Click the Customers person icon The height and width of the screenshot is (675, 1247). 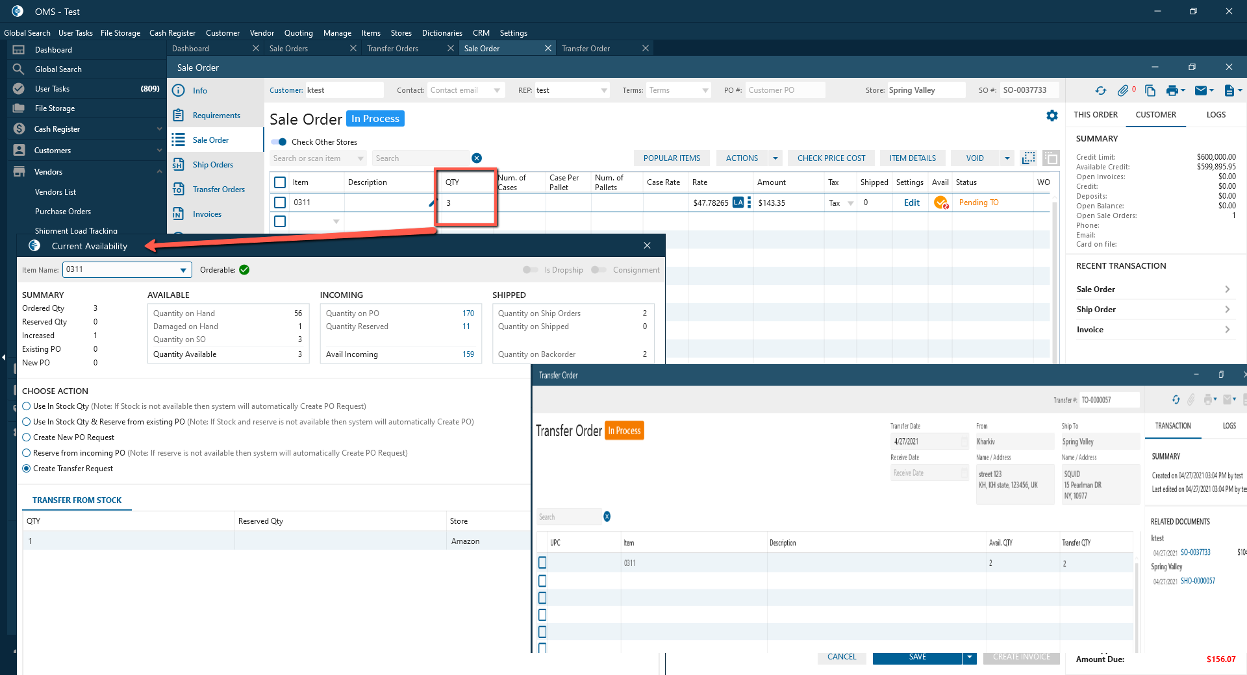19,151
